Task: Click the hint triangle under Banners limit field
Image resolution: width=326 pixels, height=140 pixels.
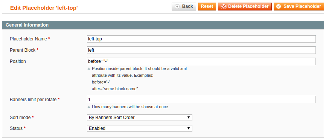Action: point(89,107)
